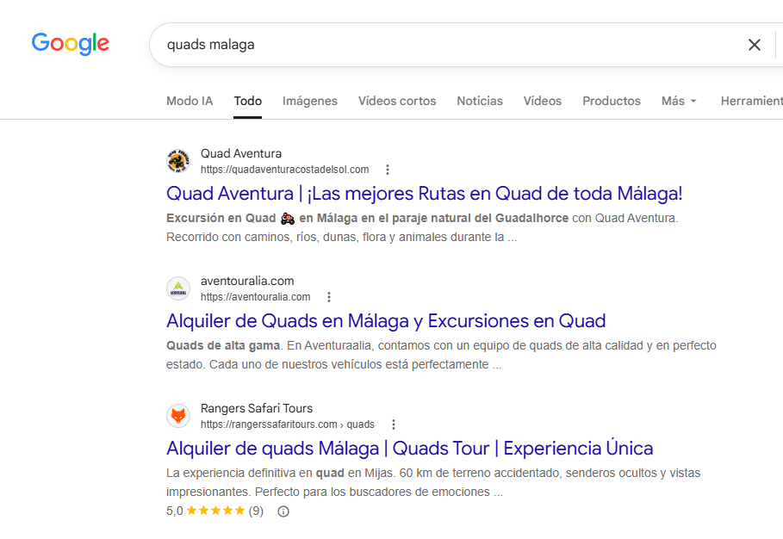Click the Rangers Safari Tours fox favicon
Screen dimensions: 783x539
pos(178,416)
